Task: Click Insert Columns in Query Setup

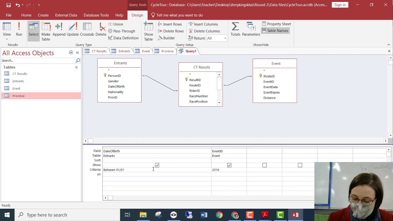Action: coord(203,24)
